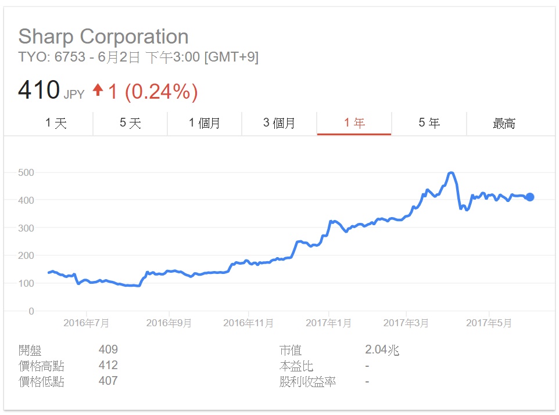The width and height of the screenshot is (559, 415).
Task: Click the blue endpoint dot on chart
Action: 529,197
